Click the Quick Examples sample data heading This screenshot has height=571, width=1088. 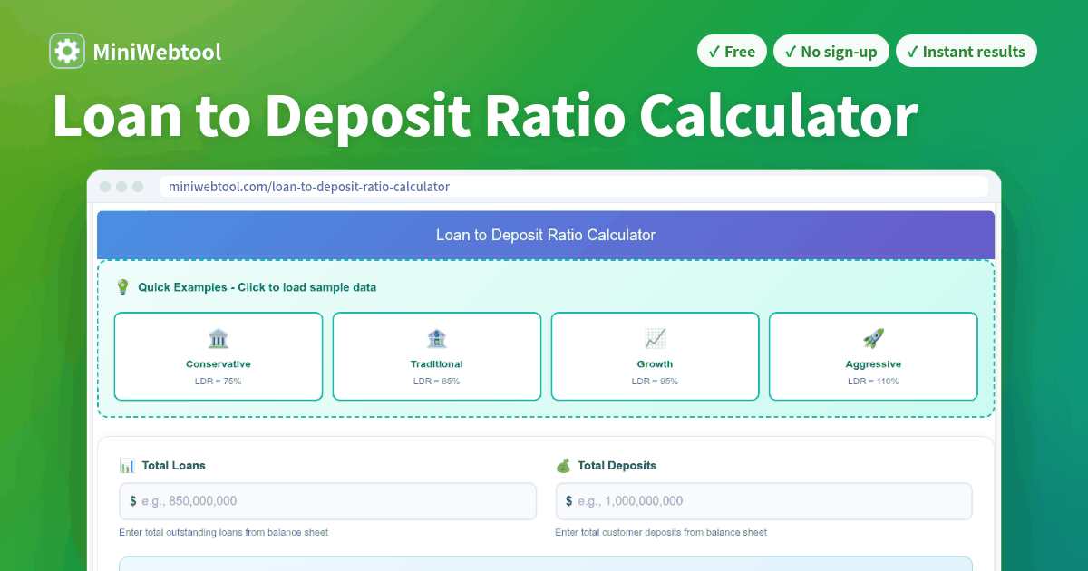(257, 287)
